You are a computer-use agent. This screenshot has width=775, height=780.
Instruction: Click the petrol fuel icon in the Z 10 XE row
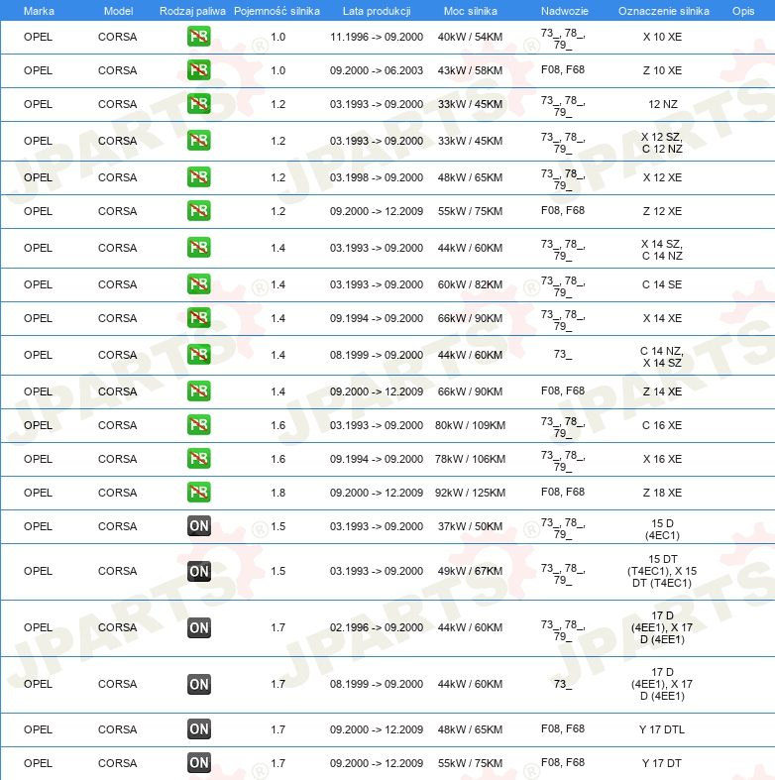[x=198, y=70]
